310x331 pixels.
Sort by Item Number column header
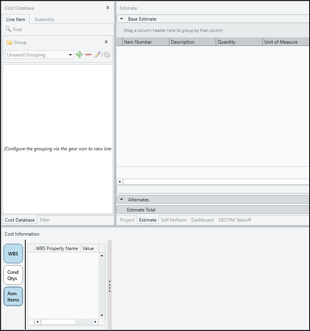click(x=146, y=42)
